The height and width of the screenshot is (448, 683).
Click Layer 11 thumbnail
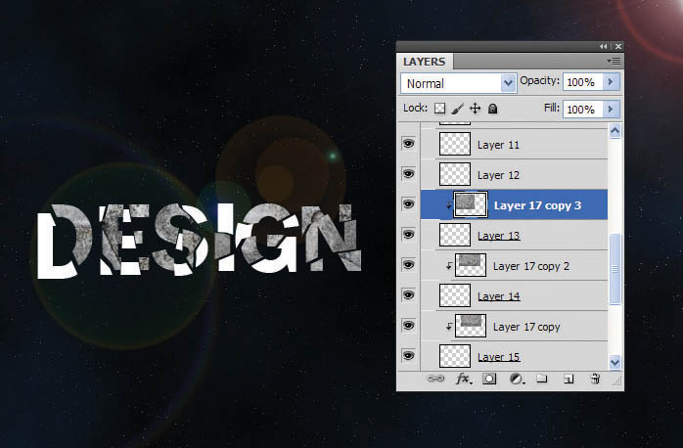pos(455,144)
